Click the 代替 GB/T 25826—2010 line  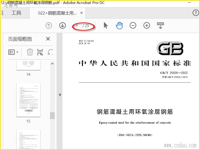175,77
